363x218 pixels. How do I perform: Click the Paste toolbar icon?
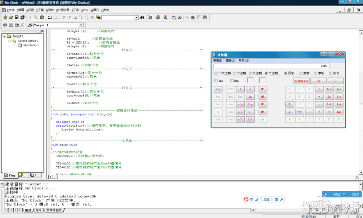coord(42,17)
